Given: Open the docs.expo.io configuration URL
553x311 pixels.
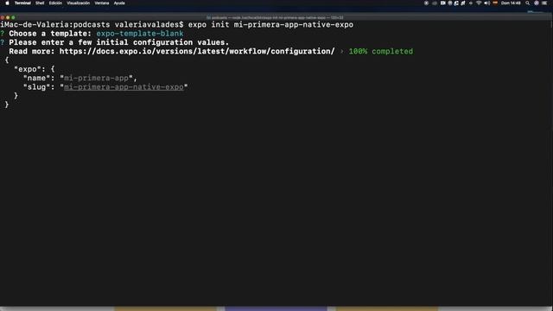Looking at the screenshot, I should [197, 52].
